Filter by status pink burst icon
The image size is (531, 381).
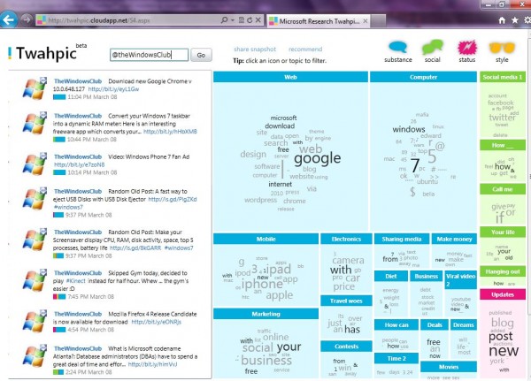tap(467, 48)
